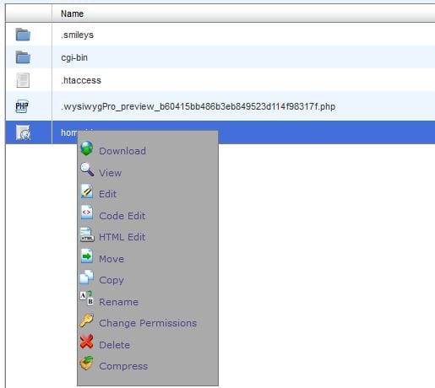This screenshot has width=435, height=388.
Task: Click the Move green arrow icon
Action: (87, 256)
